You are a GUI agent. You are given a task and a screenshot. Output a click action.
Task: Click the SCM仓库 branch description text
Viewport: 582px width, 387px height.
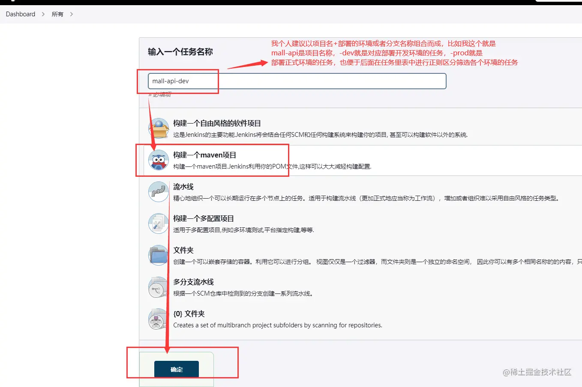243,293
